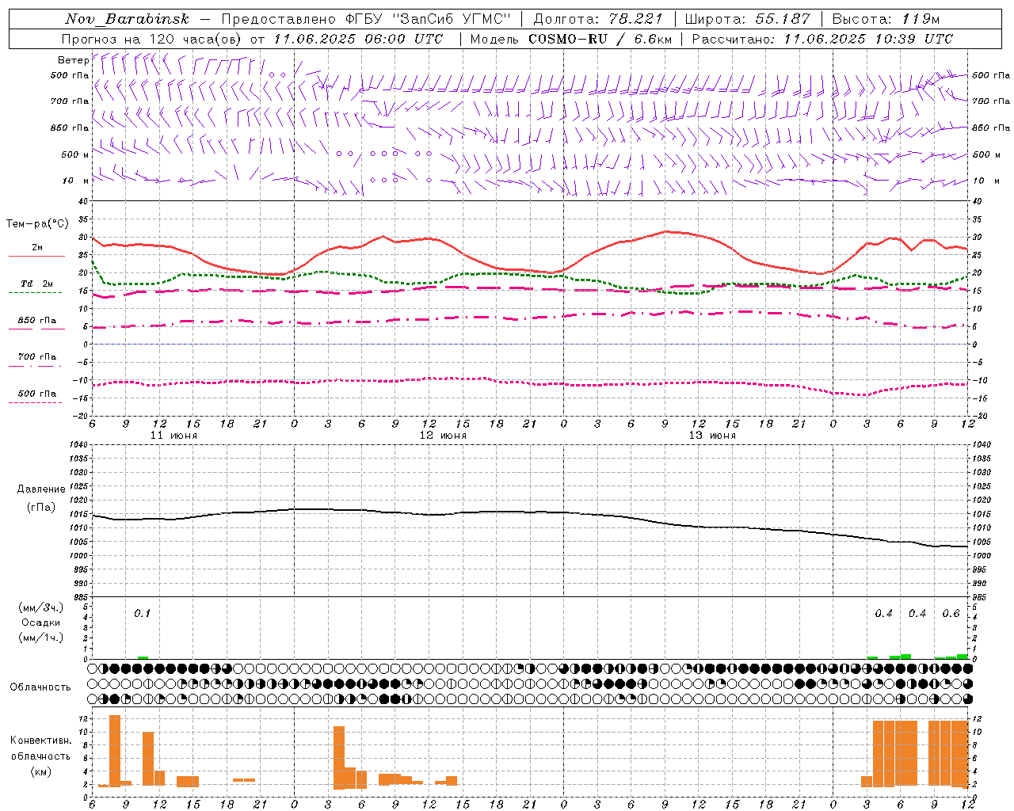Select the Широта: 55.187 value
The image size is (1014, 811).
point(747,19)
